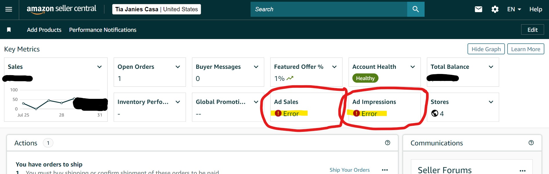Open Communications help question mark icon

point(531,143)
